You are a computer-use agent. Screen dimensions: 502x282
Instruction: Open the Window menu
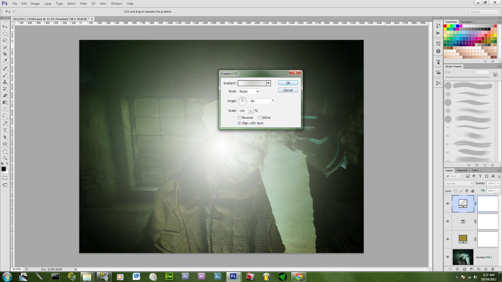(116, 4)
